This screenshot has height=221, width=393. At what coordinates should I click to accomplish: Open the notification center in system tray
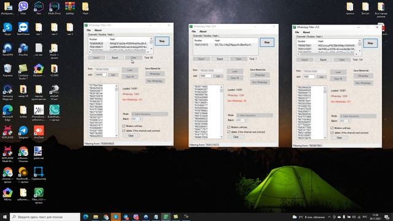click(387, 217)
